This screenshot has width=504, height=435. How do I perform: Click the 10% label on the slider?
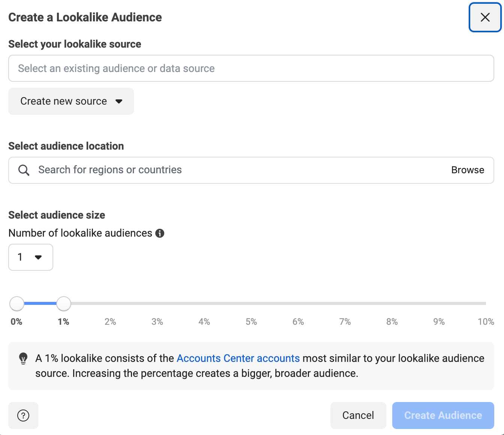(x=486, y=322)
